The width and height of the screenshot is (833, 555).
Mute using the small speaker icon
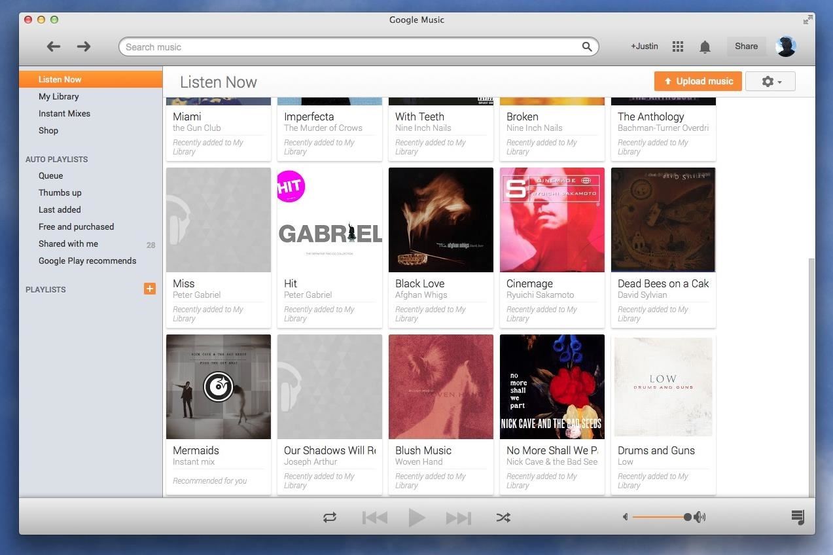click(x=626, y=517)
